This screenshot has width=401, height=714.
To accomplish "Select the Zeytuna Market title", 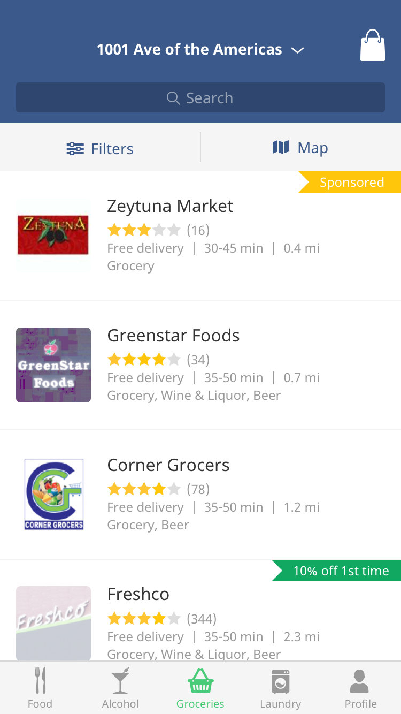I will click(170, 206).
